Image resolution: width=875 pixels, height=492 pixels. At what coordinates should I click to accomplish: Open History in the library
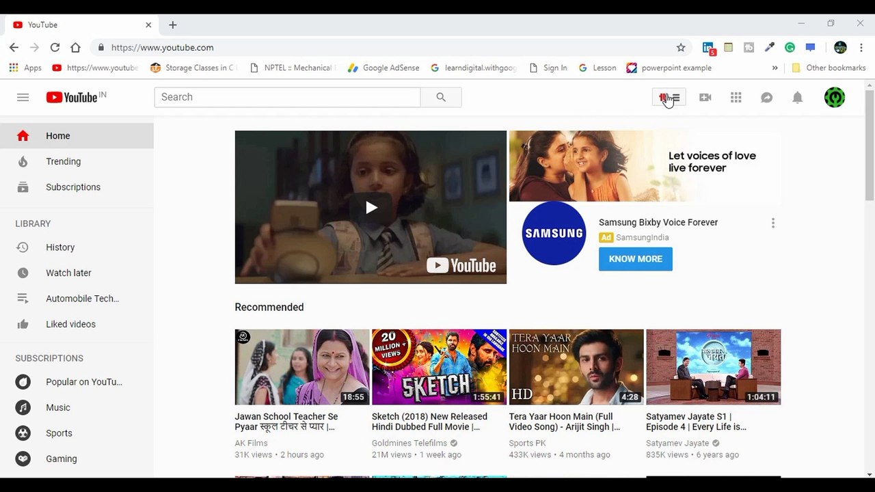(x=77, y=247)
